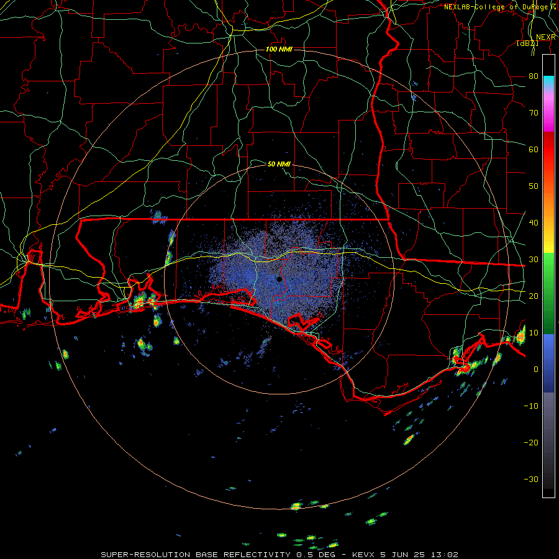Click the 5 JUN 25 date in the caption
This screenshot has width=559, height=559.
[x=404, y=555]
